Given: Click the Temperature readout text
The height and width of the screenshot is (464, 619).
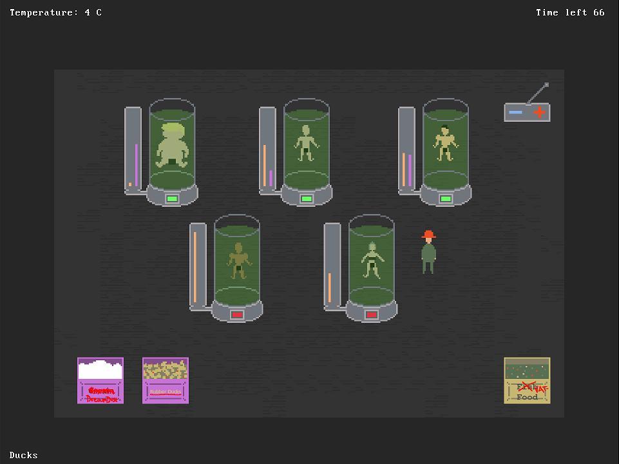Looking at the screenshot, I should [x=55, y=12].
